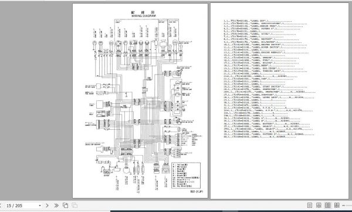Click the parts label list page
Screen dimensions: 352x212
click(x=279, y=101)
